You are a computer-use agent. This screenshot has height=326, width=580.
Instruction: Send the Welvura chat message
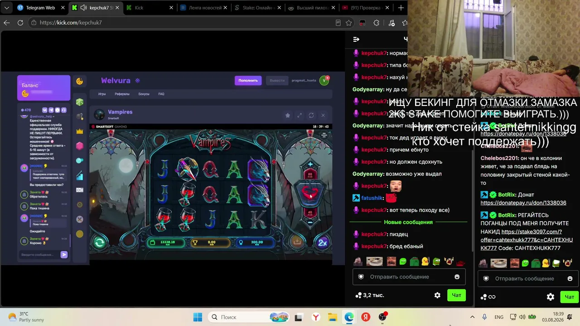tap(64, 255)
